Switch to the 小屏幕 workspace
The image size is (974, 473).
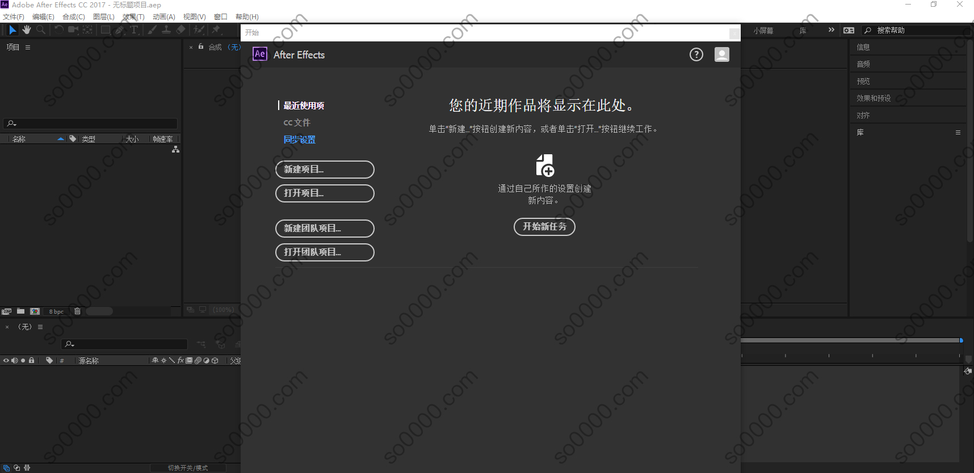(763, 31)
